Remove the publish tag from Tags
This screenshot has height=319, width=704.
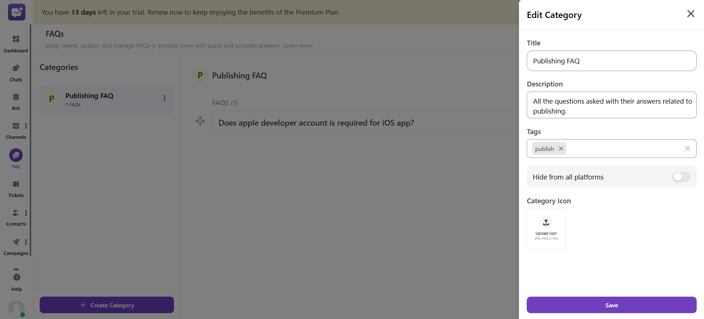560,148
